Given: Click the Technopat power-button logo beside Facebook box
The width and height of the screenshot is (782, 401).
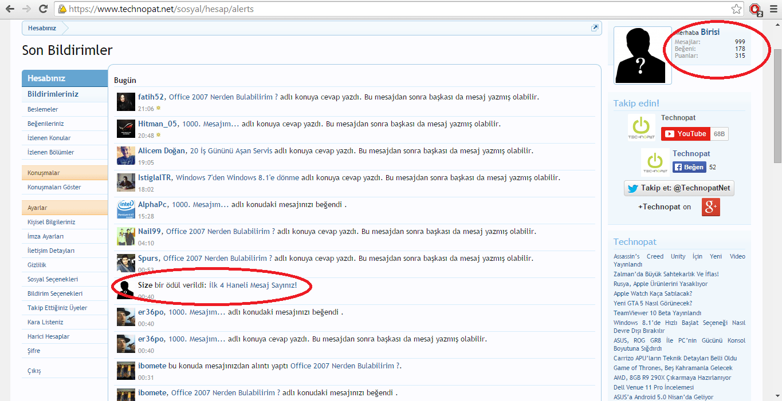Looking at the screenshot, I should 655,162.
